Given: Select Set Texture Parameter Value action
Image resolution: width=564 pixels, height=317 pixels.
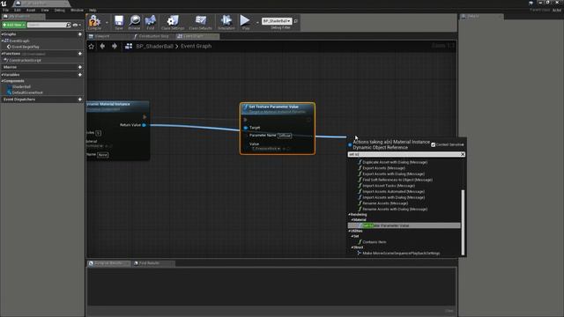Looking at the screenshot, I should 404,225.
